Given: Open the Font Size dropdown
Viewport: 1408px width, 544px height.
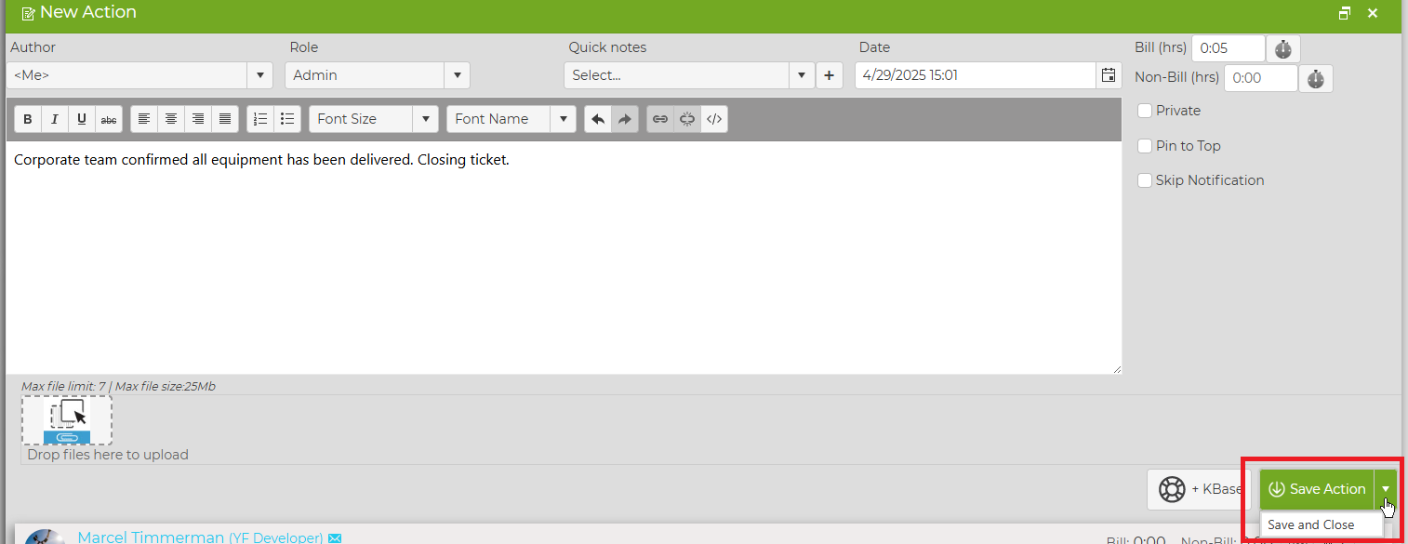Looking at the screenshot, I should pyautogui.click(x=373, y=119).
